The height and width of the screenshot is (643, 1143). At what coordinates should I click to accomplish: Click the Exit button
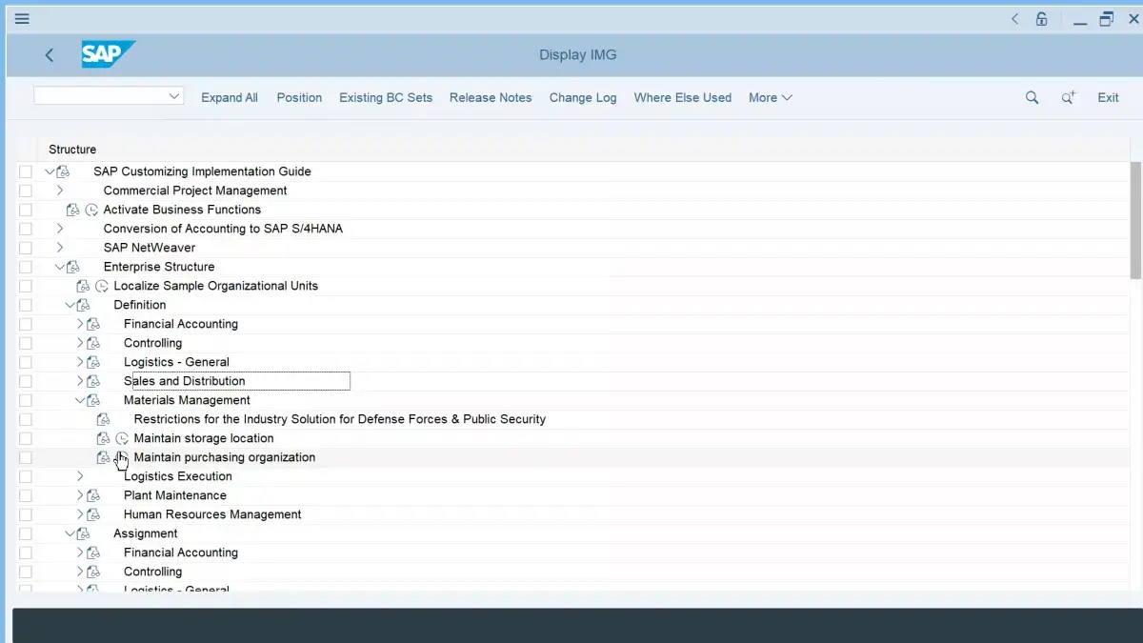[x=1108, y=97]
